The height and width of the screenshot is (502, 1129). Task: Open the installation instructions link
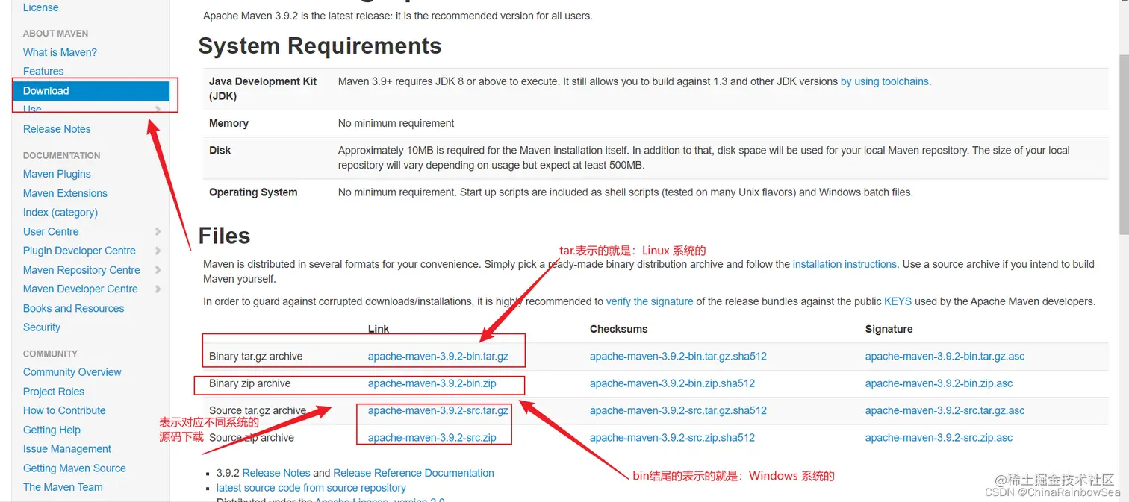point(845,265)
